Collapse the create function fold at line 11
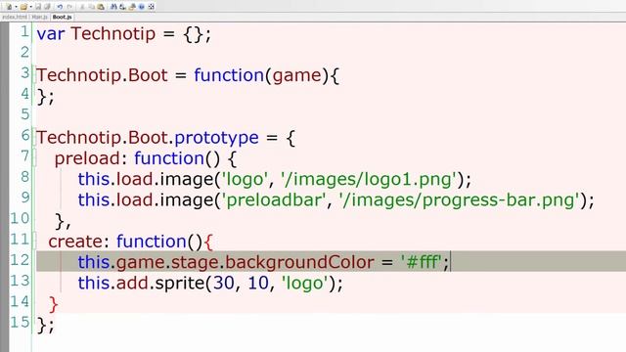 (x=35, y=242)
